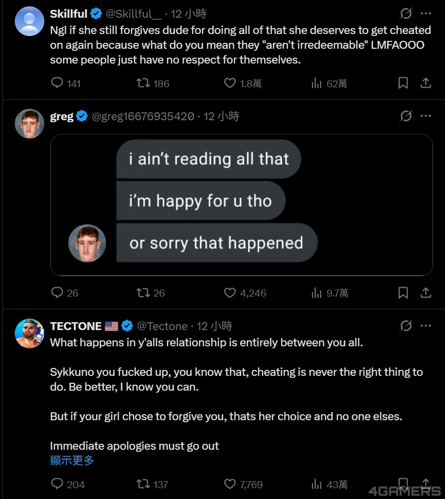View analytics for greg's tweet
The height and width of the screenshot is (499, 445).
click(317, 293)
